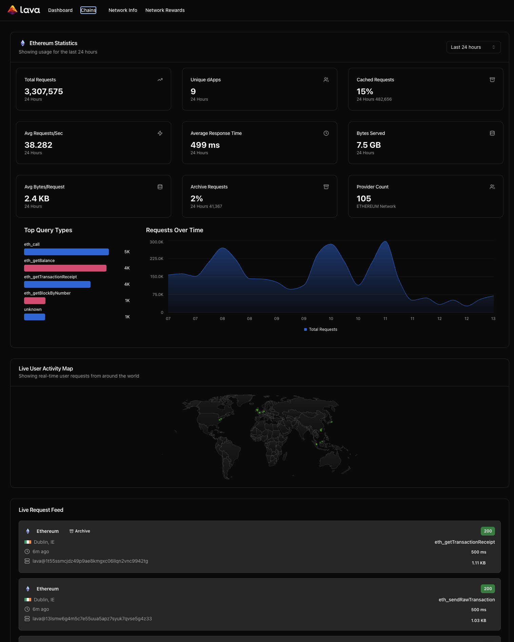Click the Lava logo
The height and width of the screenshot is (642, 514).
click(24, 10)
